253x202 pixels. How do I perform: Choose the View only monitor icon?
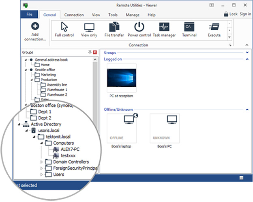(89, 27)
